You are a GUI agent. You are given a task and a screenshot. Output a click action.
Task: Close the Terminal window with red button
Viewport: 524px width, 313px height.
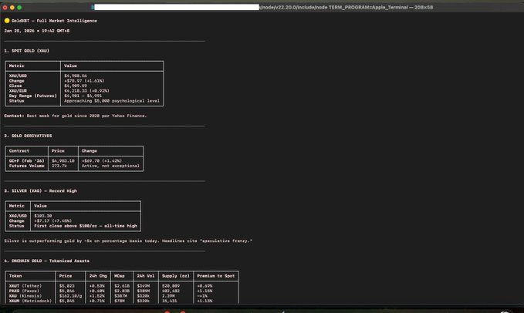pos(5,8)
